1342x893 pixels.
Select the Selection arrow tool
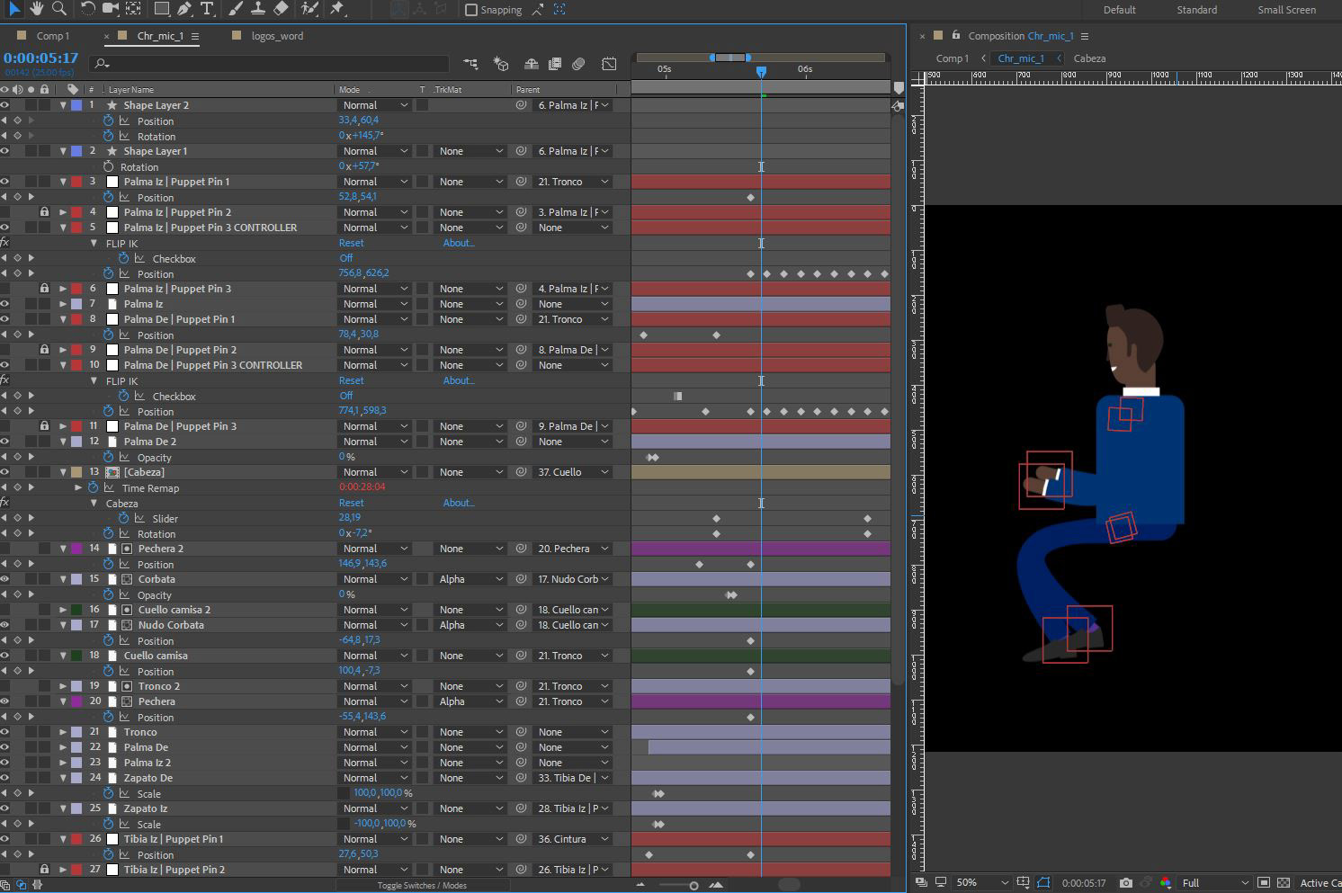coord(15,9)
